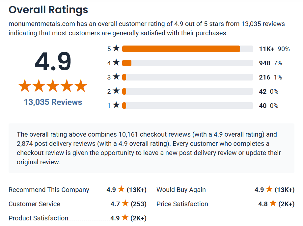Image resolution: width=303 pixels, height=226 pixels.
Task: Select the 216 three-star review count
Action: pos(264,77)
